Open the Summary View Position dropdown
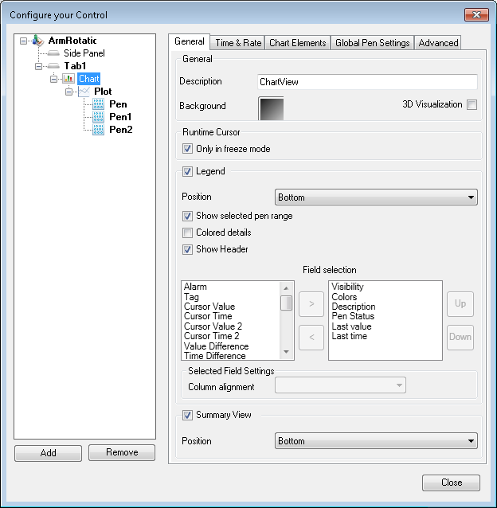497x508 pixels. (x=376, y=440)
